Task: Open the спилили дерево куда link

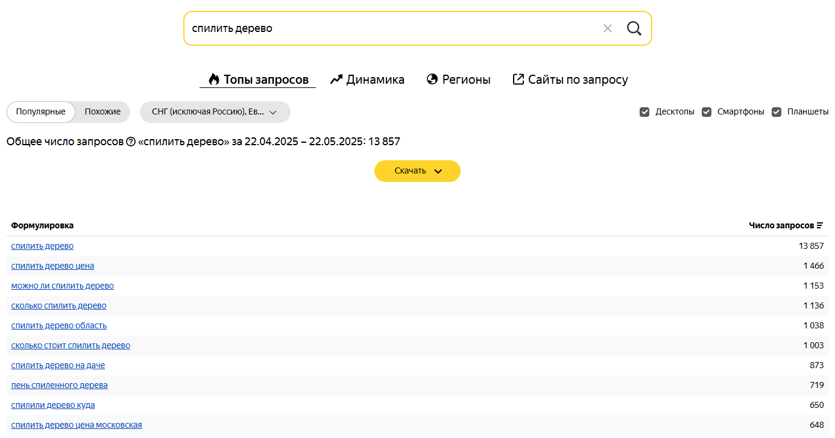Action: (x=53, y=405)
